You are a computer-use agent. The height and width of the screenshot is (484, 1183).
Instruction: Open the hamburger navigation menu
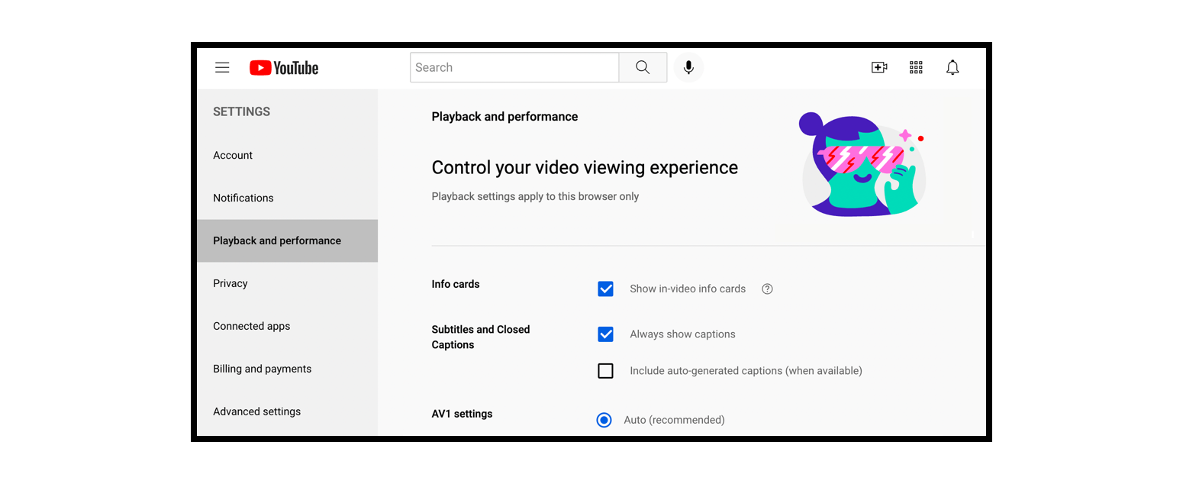point(222,67)
